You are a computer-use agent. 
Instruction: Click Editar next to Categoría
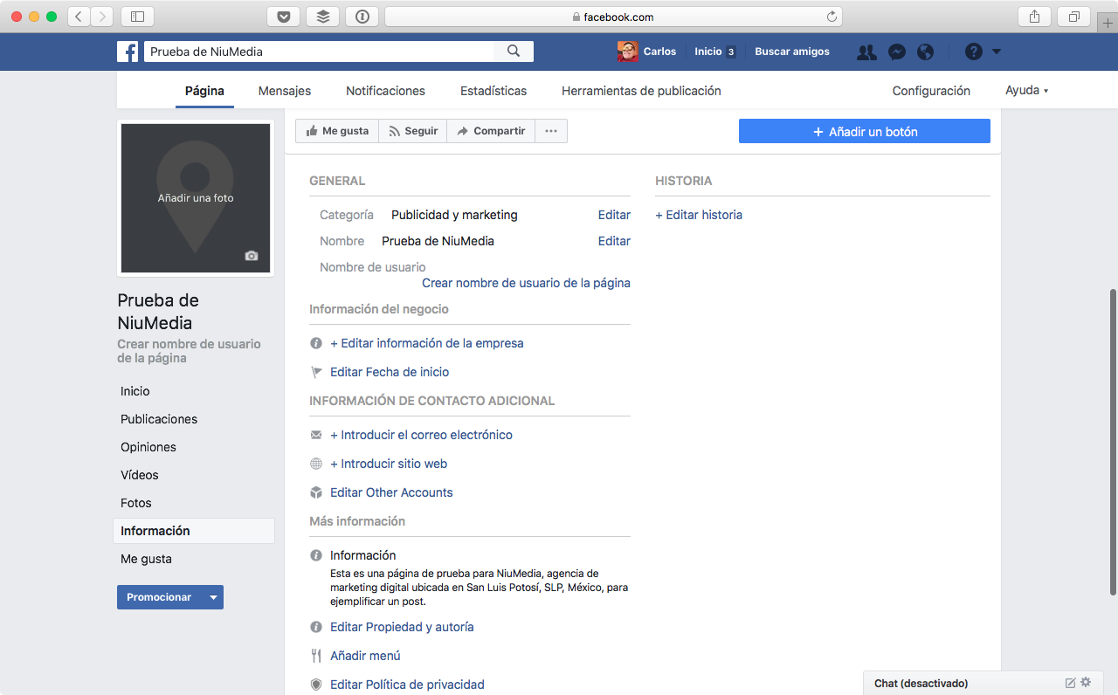[614, 215]
